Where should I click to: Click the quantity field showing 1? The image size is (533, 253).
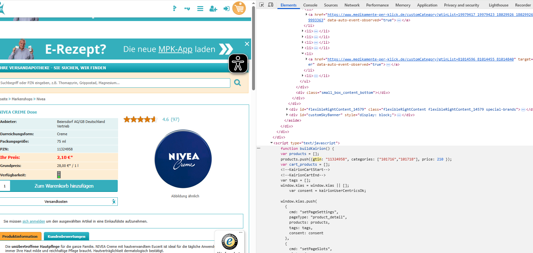click(5, 186)
